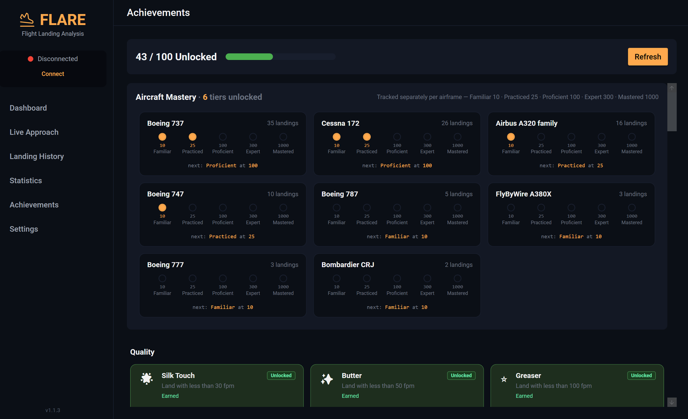Screen dimensions: 688x419
Task: Click 'Flight Landing Analysis' subtitle
Action: point(53,34)
